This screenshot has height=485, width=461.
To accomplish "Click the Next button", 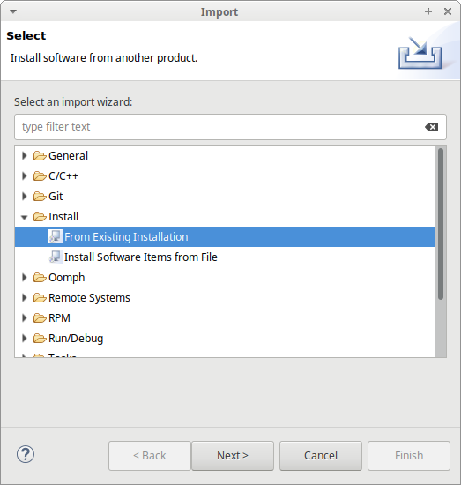I will coord(233,456).
